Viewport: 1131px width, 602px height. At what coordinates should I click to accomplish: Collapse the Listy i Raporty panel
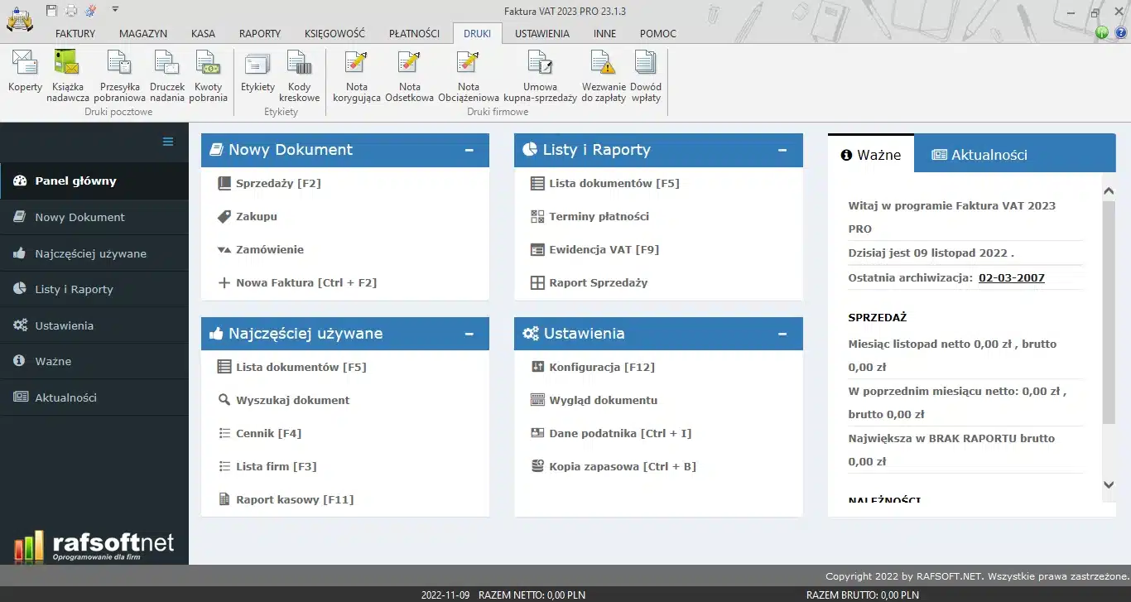point(782,150)
